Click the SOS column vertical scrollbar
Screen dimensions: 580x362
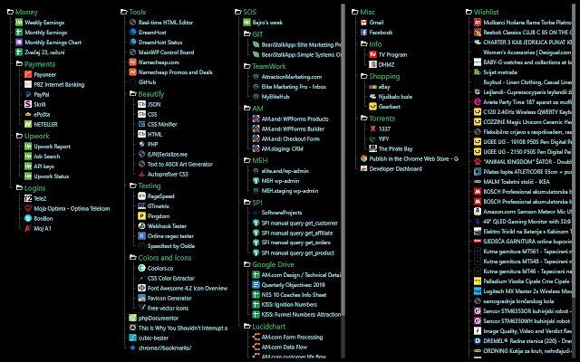click(343, 159)
